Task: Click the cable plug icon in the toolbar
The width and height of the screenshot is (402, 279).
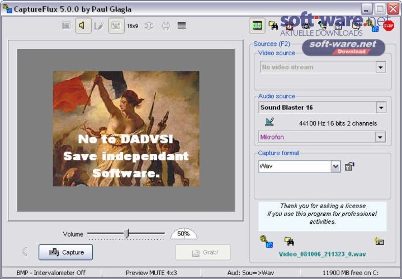Action: click(99, 26)
